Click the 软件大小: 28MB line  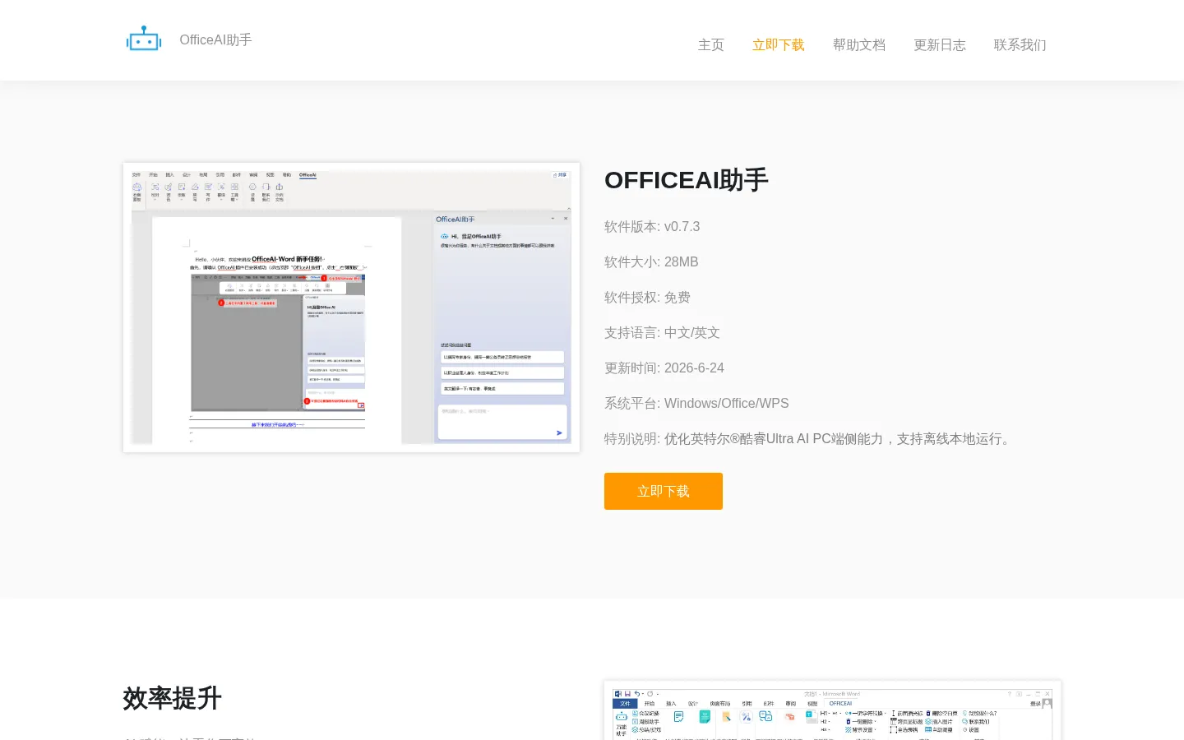[x=651, y=262]
